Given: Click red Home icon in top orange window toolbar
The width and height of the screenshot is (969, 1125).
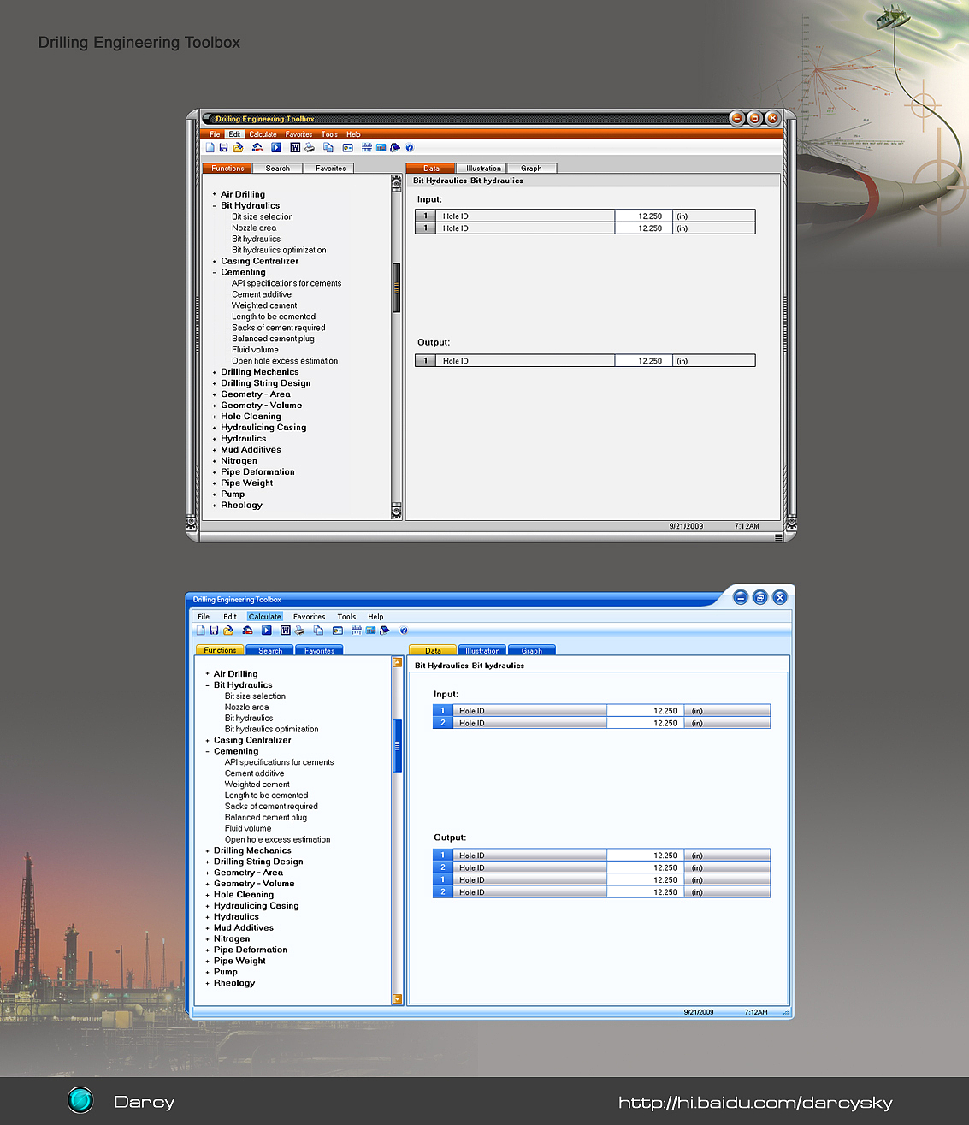Looking at the screenshot, I should coord(257,147).
